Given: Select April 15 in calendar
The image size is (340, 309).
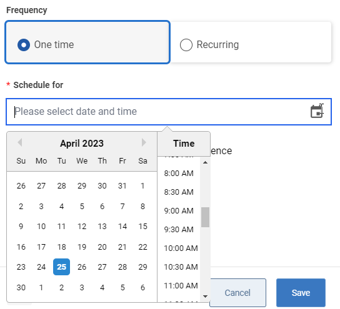Looking at the screenshot, I should pyautogui.click(x=142, y=226).
